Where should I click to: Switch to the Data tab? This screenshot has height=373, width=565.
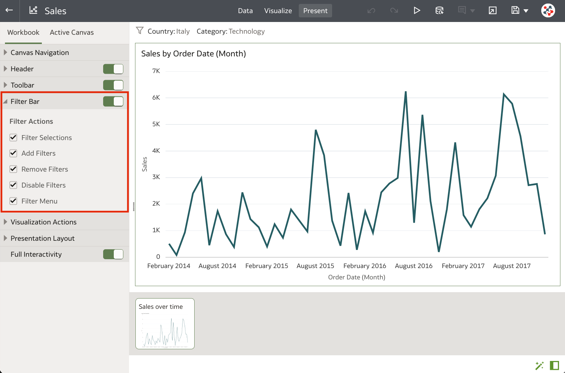pos(245,11)
